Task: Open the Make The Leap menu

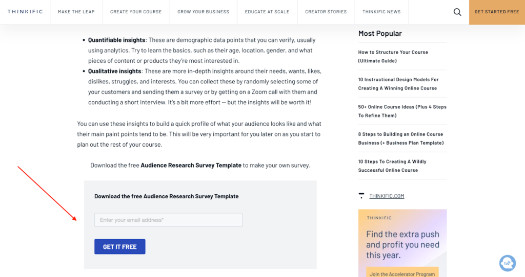Action: coord(76,12)
